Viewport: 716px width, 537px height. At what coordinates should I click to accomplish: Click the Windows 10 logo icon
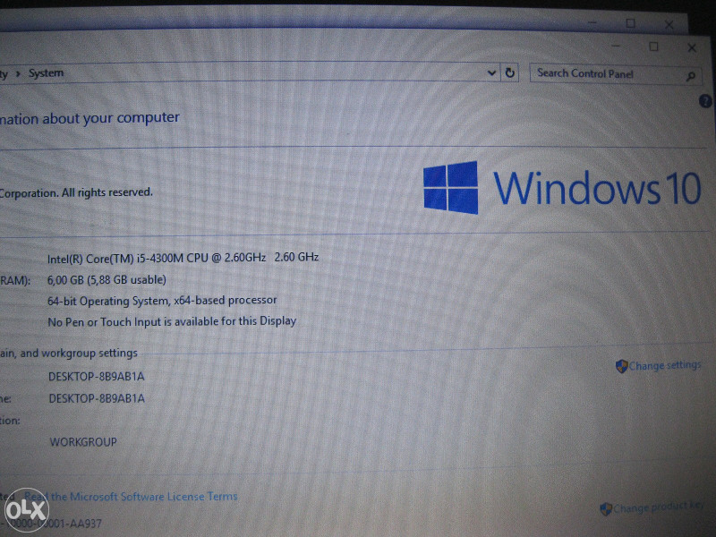pyautogui.click(x=451, y=187)
